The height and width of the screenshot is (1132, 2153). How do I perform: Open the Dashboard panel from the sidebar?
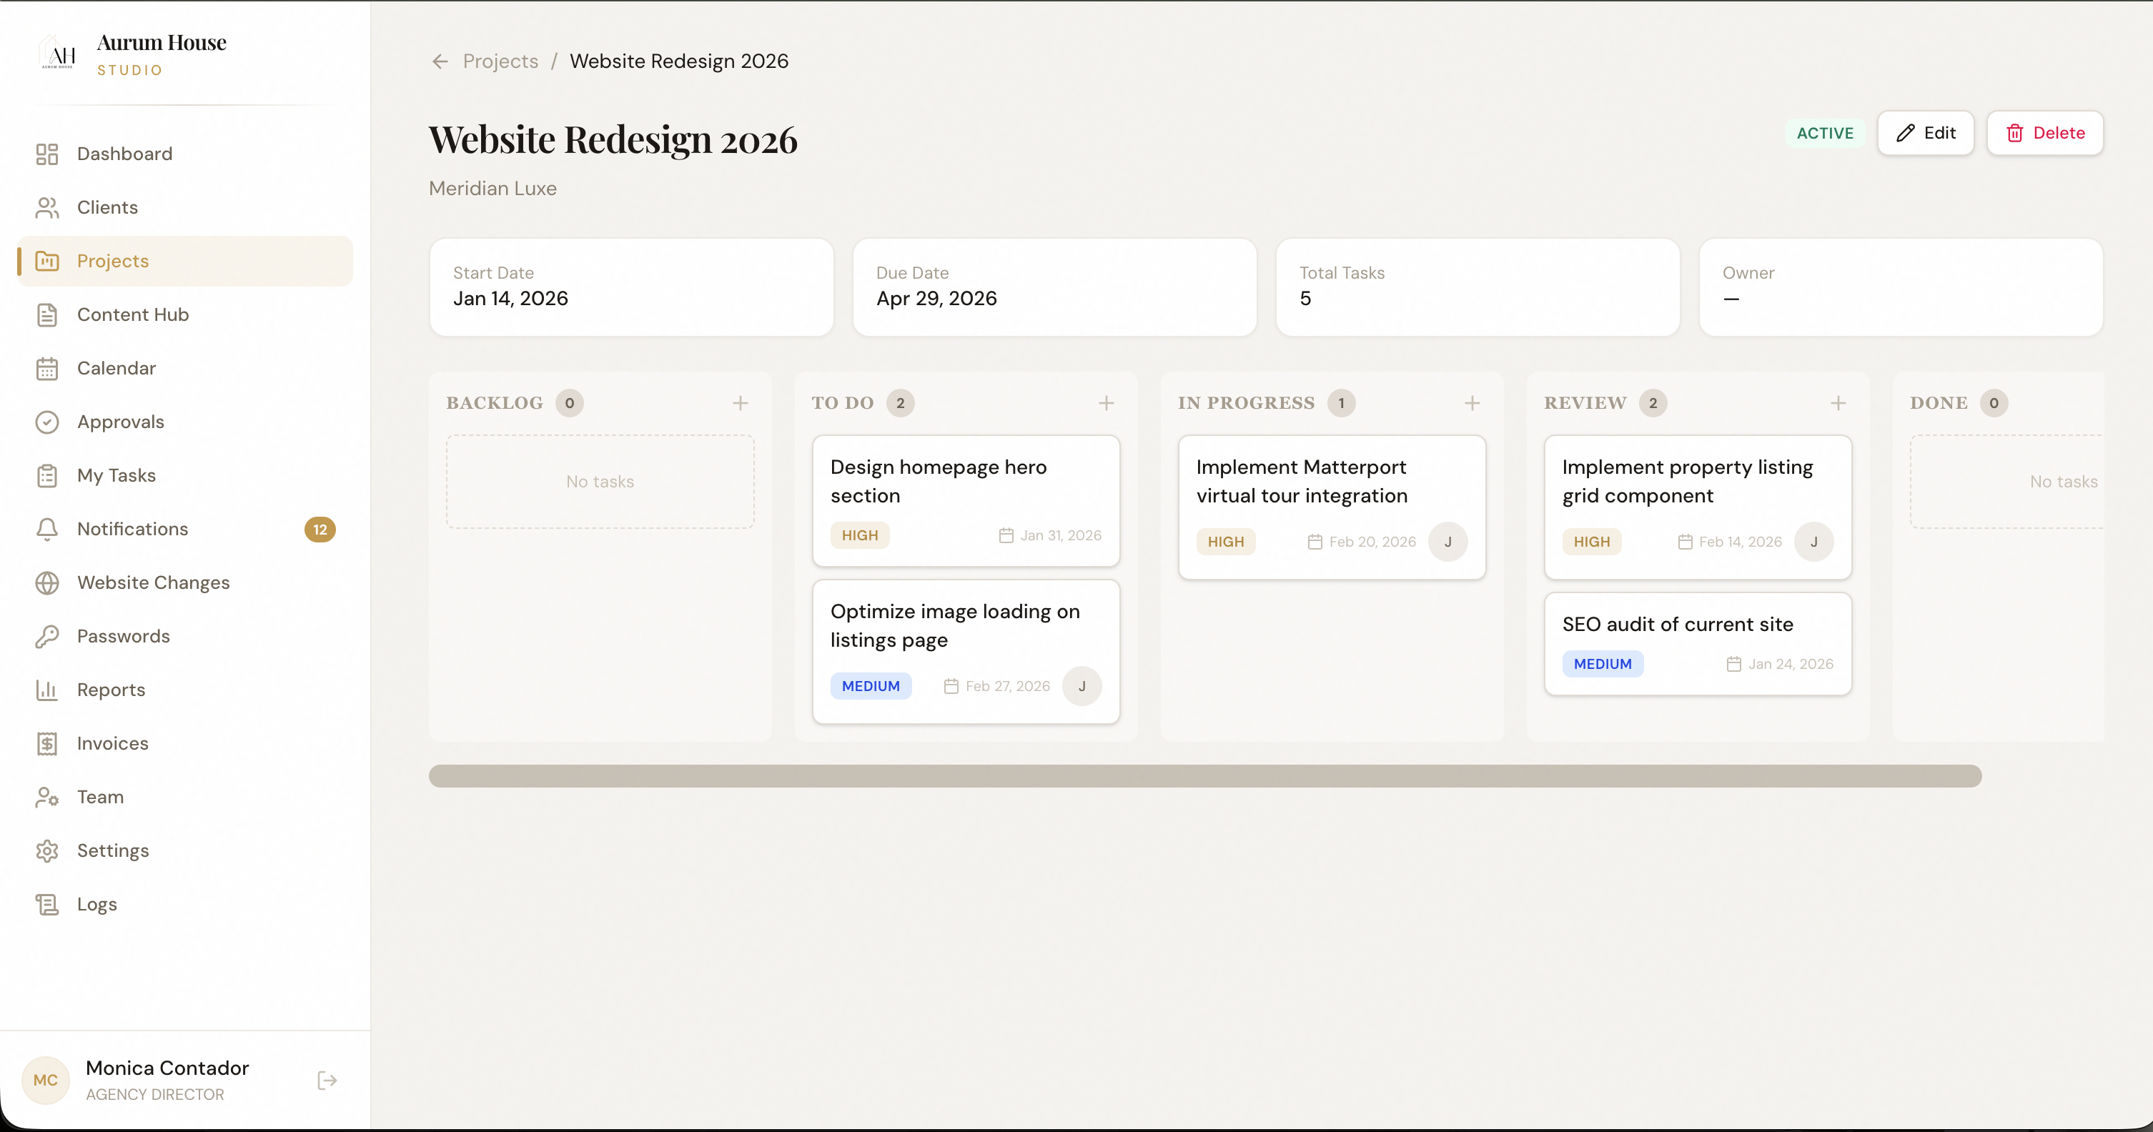tap(124, 154)
